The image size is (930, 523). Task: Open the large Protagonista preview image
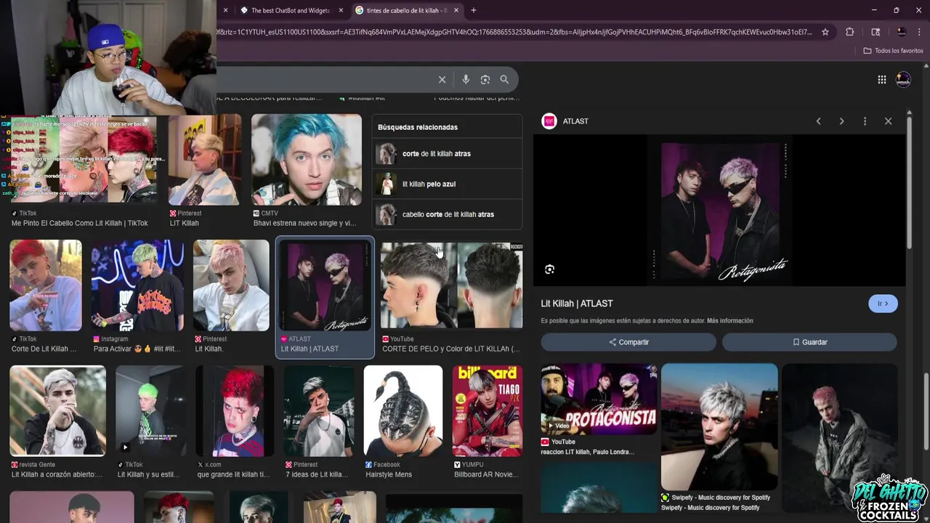click(x=719, y=211)
